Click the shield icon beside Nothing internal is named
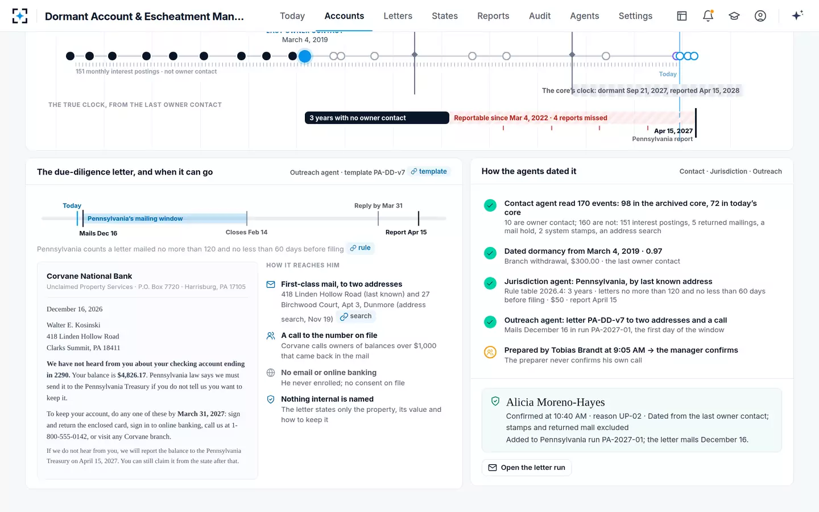This screenshot has width=819, height=512. (x=271, y=399)
